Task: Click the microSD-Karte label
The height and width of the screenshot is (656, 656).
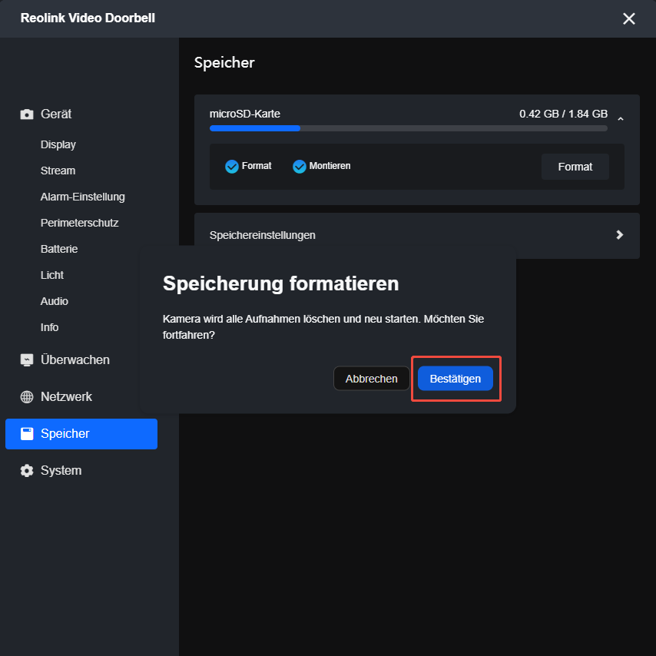Action: pos(245,114)
